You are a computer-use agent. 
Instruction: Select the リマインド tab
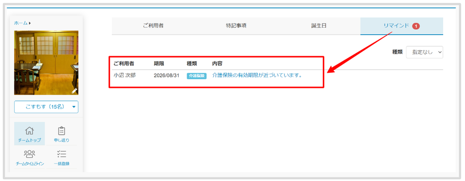401,26
